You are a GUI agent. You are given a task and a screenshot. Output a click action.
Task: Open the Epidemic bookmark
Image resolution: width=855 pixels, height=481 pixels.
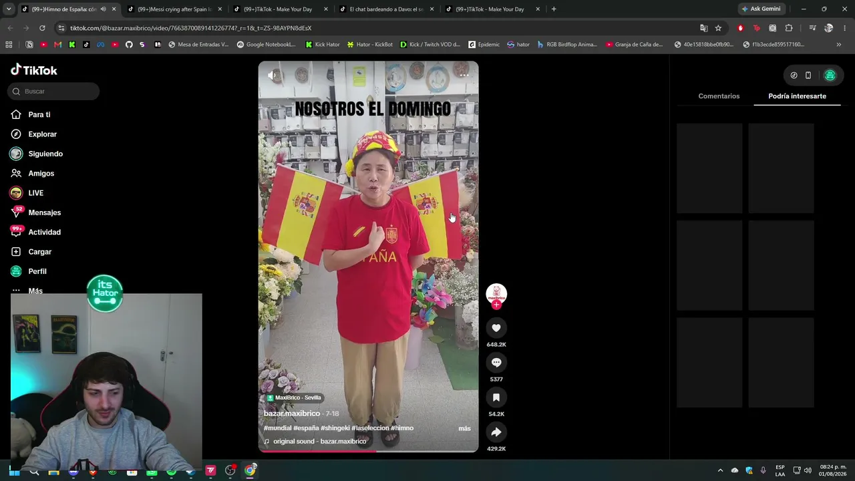coord(484,45)
